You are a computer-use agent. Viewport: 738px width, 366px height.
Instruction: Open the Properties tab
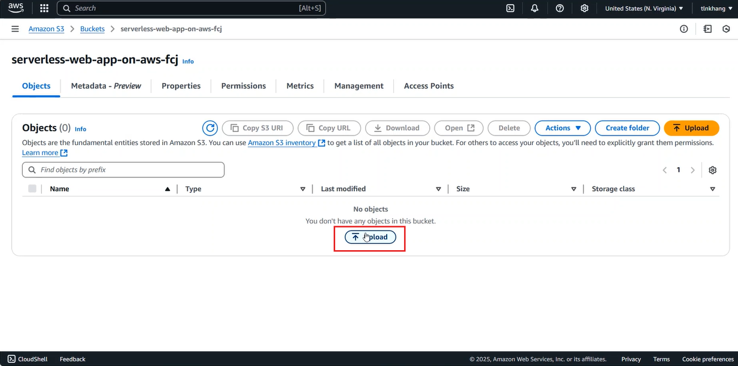[x=181, y=86]
